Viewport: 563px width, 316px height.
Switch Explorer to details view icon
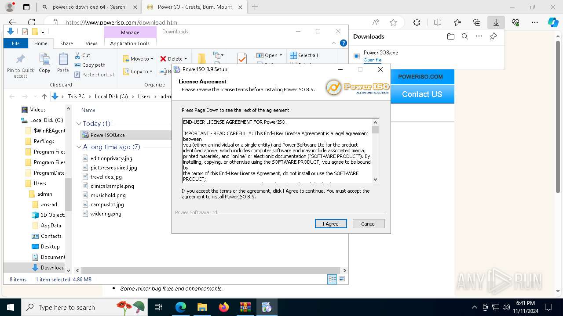pyautogui.click(x=332, y=280)
